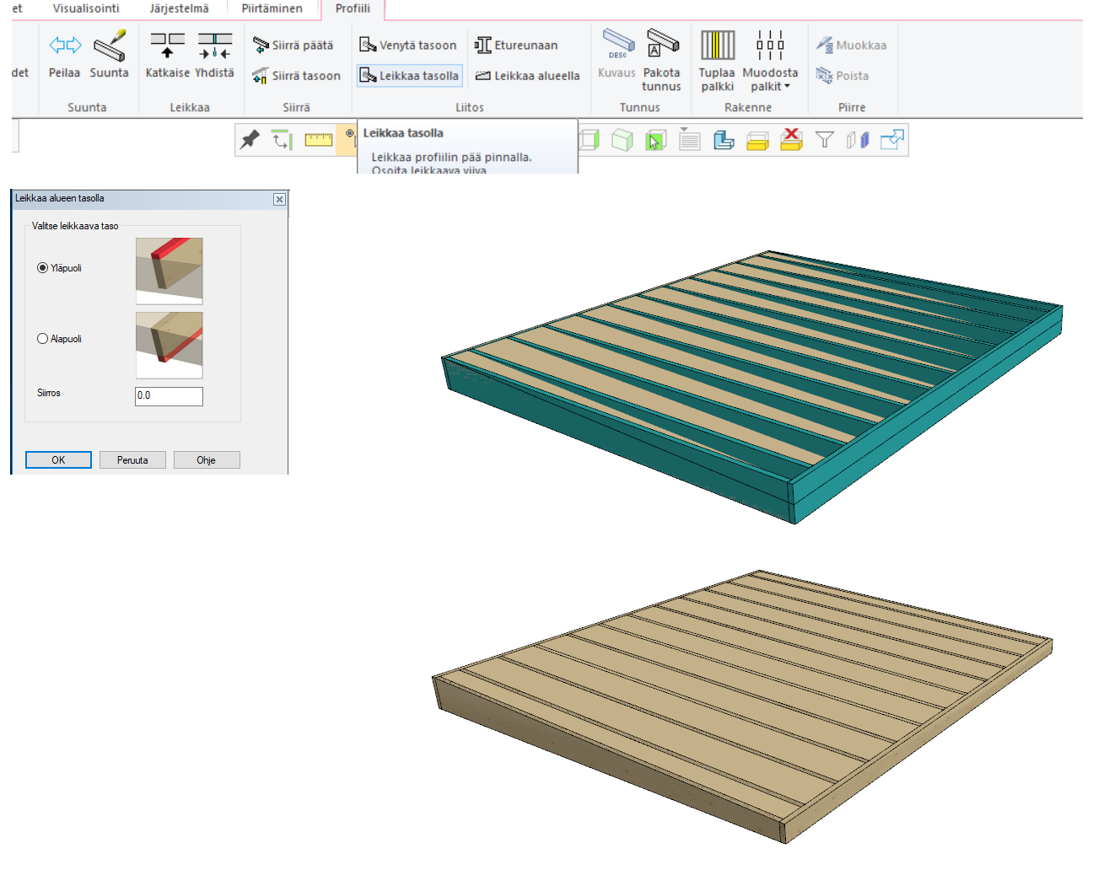Image resolution: width=1093 pixels, height=870 pixels.
Task: Open the Visualisointi ribbon tab
Action: pyautogui.click(x=86, y=8)
